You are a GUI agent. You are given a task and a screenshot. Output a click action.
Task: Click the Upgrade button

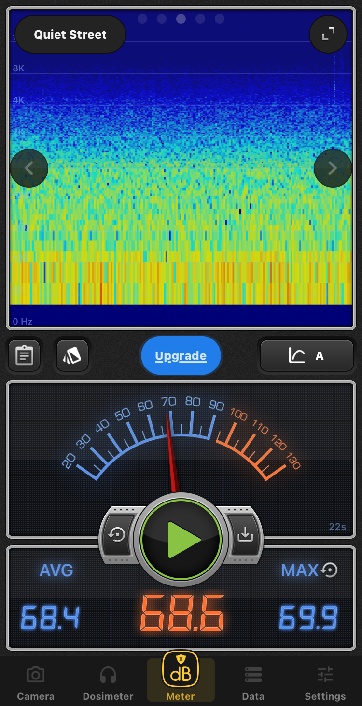pos(181,356)
